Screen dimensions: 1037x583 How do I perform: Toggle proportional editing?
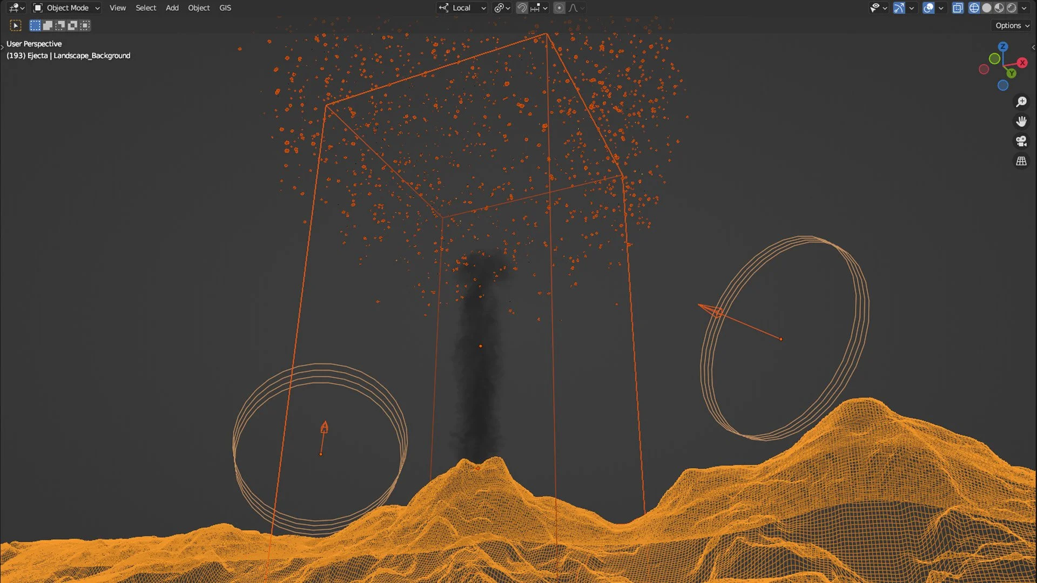[x=559, y=8]
